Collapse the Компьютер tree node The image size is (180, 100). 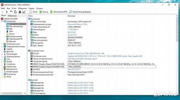click(x=2, y=21)
